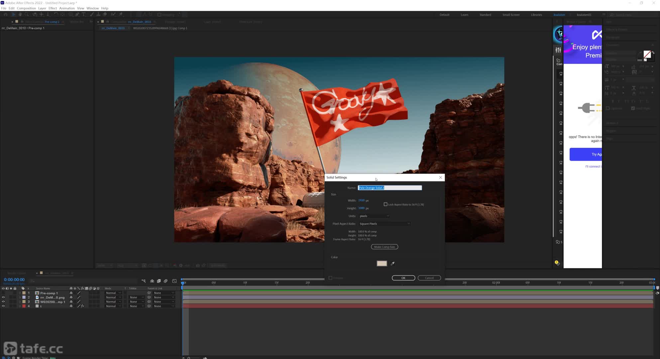
Task: Switch to the Small Screen workspace
Action: coord(511,15)
